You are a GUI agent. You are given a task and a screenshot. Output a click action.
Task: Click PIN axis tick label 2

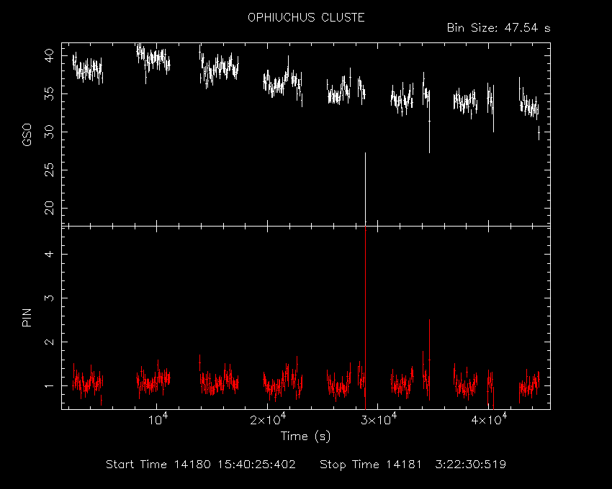(50, 342)
